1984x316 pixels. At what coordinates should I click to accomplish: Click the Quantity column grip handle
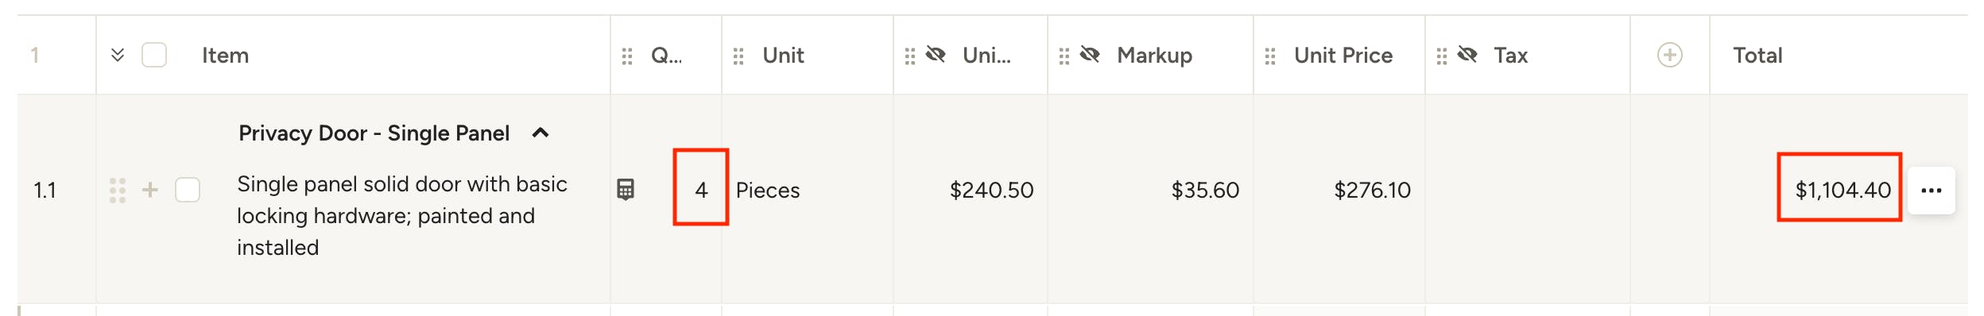(x=627, y=56)
